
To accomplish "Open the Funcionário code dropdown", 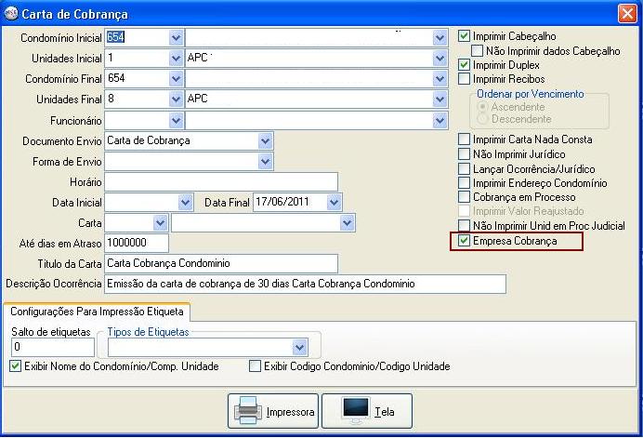I will (176, 120).
